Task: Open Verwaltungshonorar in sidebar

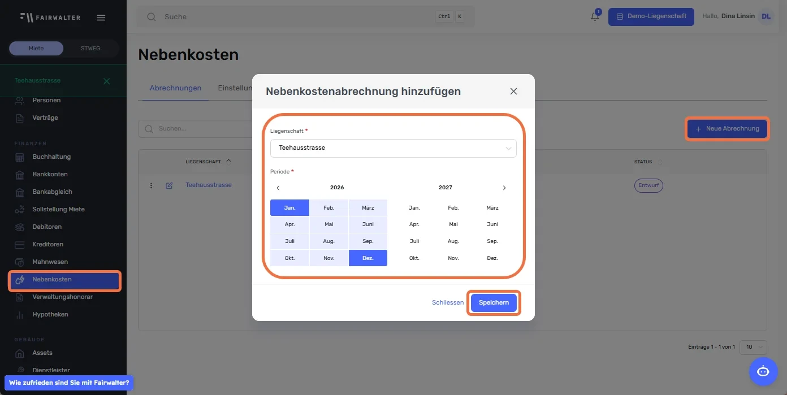Action: [62, 297]
